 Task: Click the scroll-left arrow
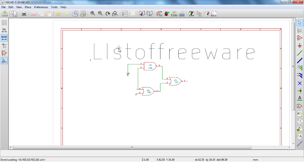coord(11,147)
